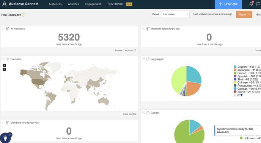Click the pie chart icon beside Languages
This screenshot has height=143, width=261.
pyautogui.click(x=148, y=59)
